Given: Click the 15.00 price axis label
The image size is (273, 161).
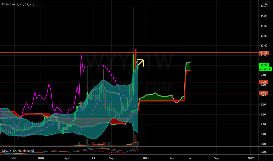Looking at the screenshot, I should pyautogui.click(x=264, y=16).
